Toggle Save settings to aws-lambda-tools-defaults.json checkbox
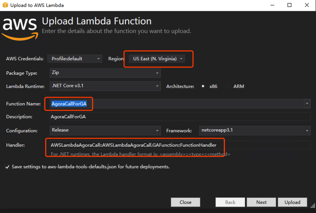Screen dimensions: 316x213 (x=7, y=167)
